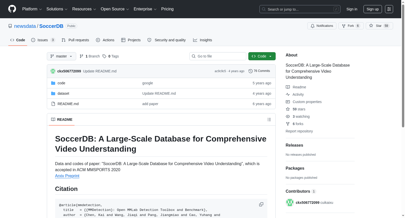Click the Notifications bell button

322,26
